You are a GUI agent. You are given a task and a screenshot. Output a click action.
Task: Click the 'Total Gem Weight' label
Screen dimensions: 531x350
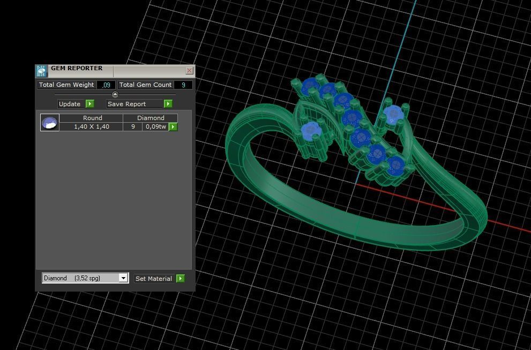tap(66, 85)
